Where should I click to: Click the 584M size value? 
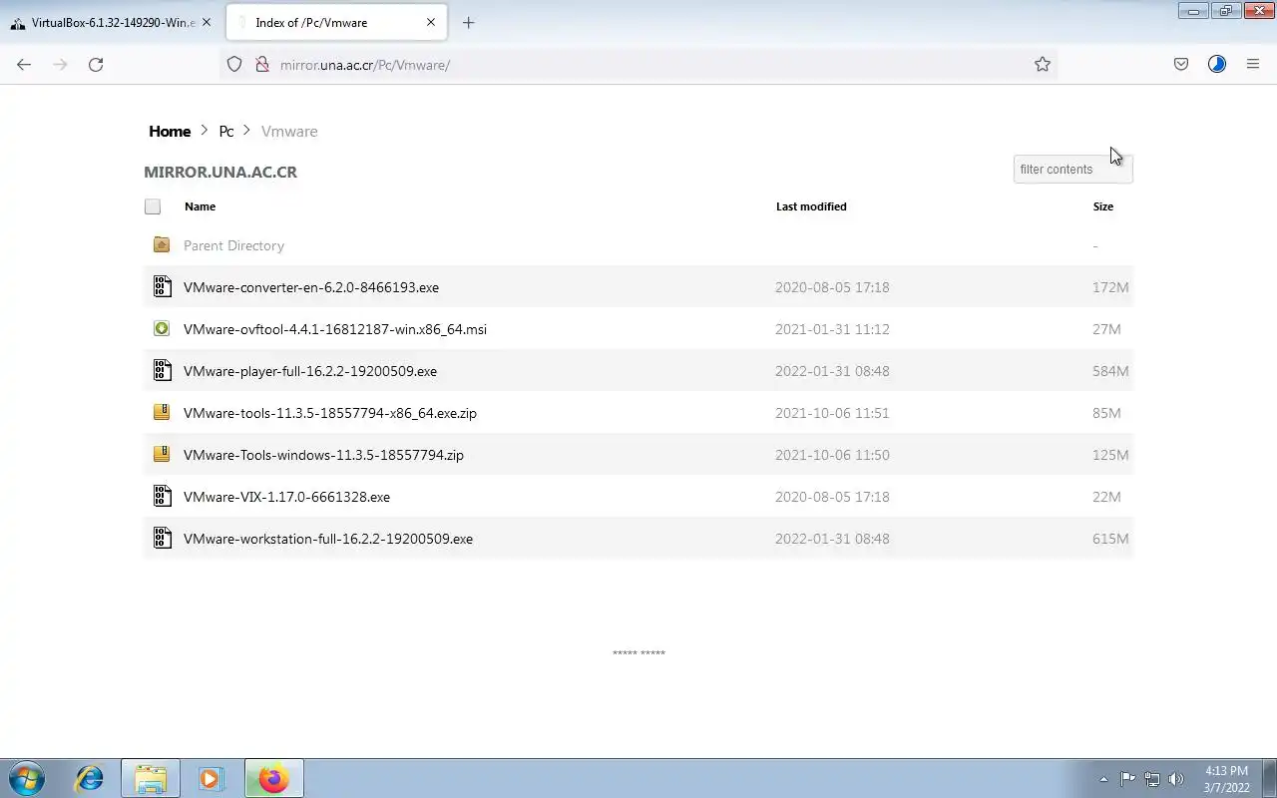click(1110, 371)
